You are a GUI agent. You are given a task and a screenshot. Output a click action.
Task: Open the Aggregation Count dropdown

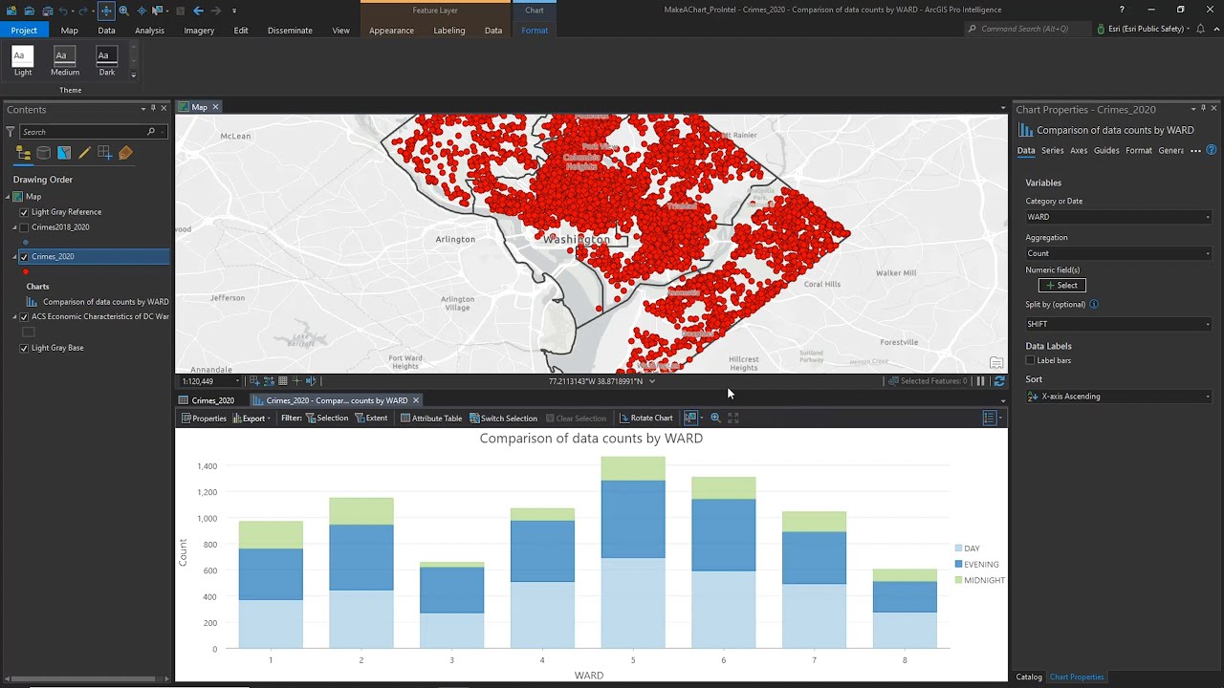pyautogui.click(x=1118, y=253)
